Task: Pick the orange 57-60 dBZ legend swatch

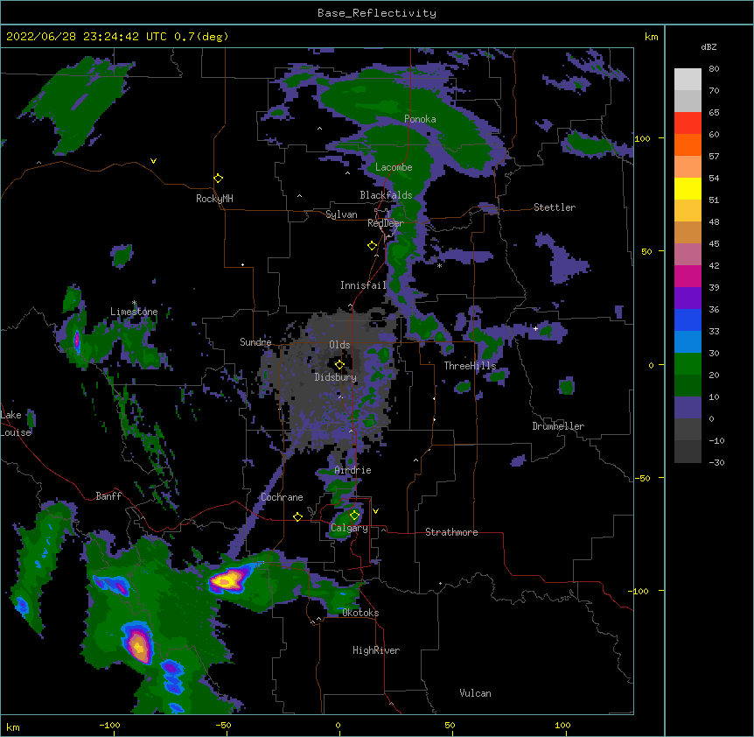Action: [688, 144]
